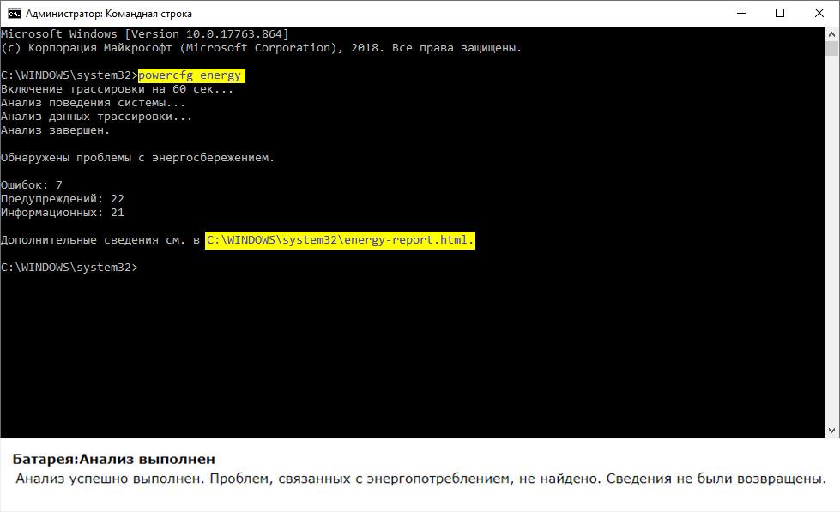Click 'Включение трассировки на 60 сек...' text
Screen dimensions: 840x512
pos(117,89)
